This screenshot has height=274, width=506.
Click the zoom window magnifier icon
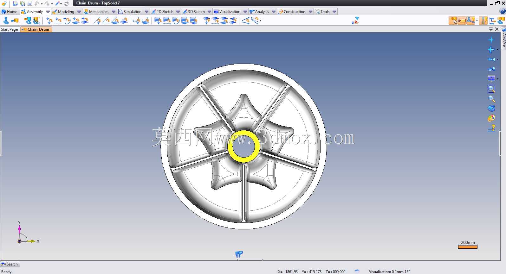point(491,89)
